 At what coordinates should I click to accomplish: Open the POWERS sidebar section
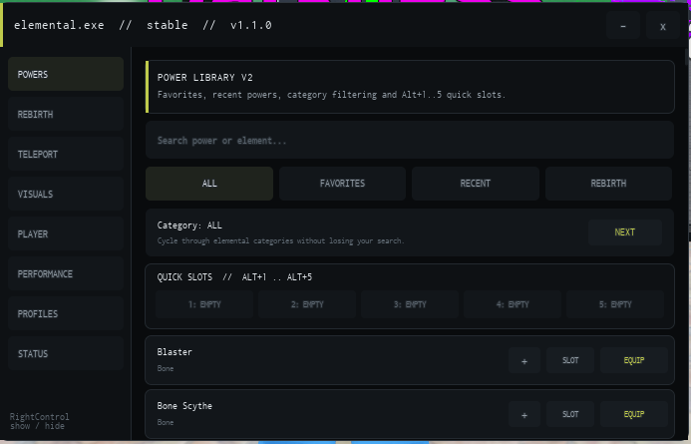click(66, 74)
